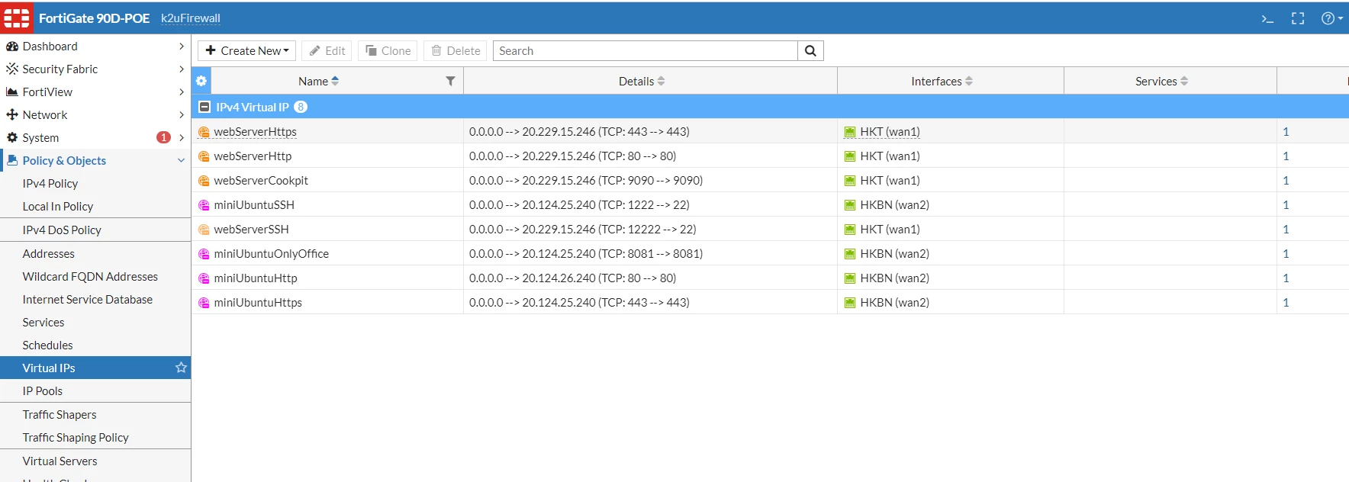Screen dimensions: 1349x482
Task: Click the webServerHttp VIP icon
Action: [204, 156]
